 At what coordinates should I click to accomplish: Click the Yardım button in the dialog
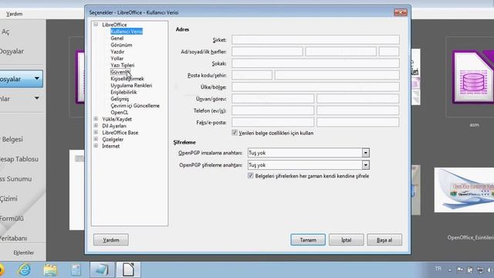[x=111, y=240]
